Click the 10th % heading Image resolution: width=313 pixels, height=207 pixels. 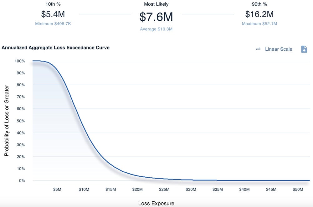pos(53,4)
